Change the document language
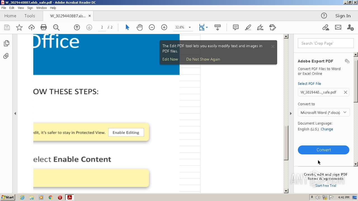Image resolution: width=358 pixels, height=201 pixels. coord(327,129)
